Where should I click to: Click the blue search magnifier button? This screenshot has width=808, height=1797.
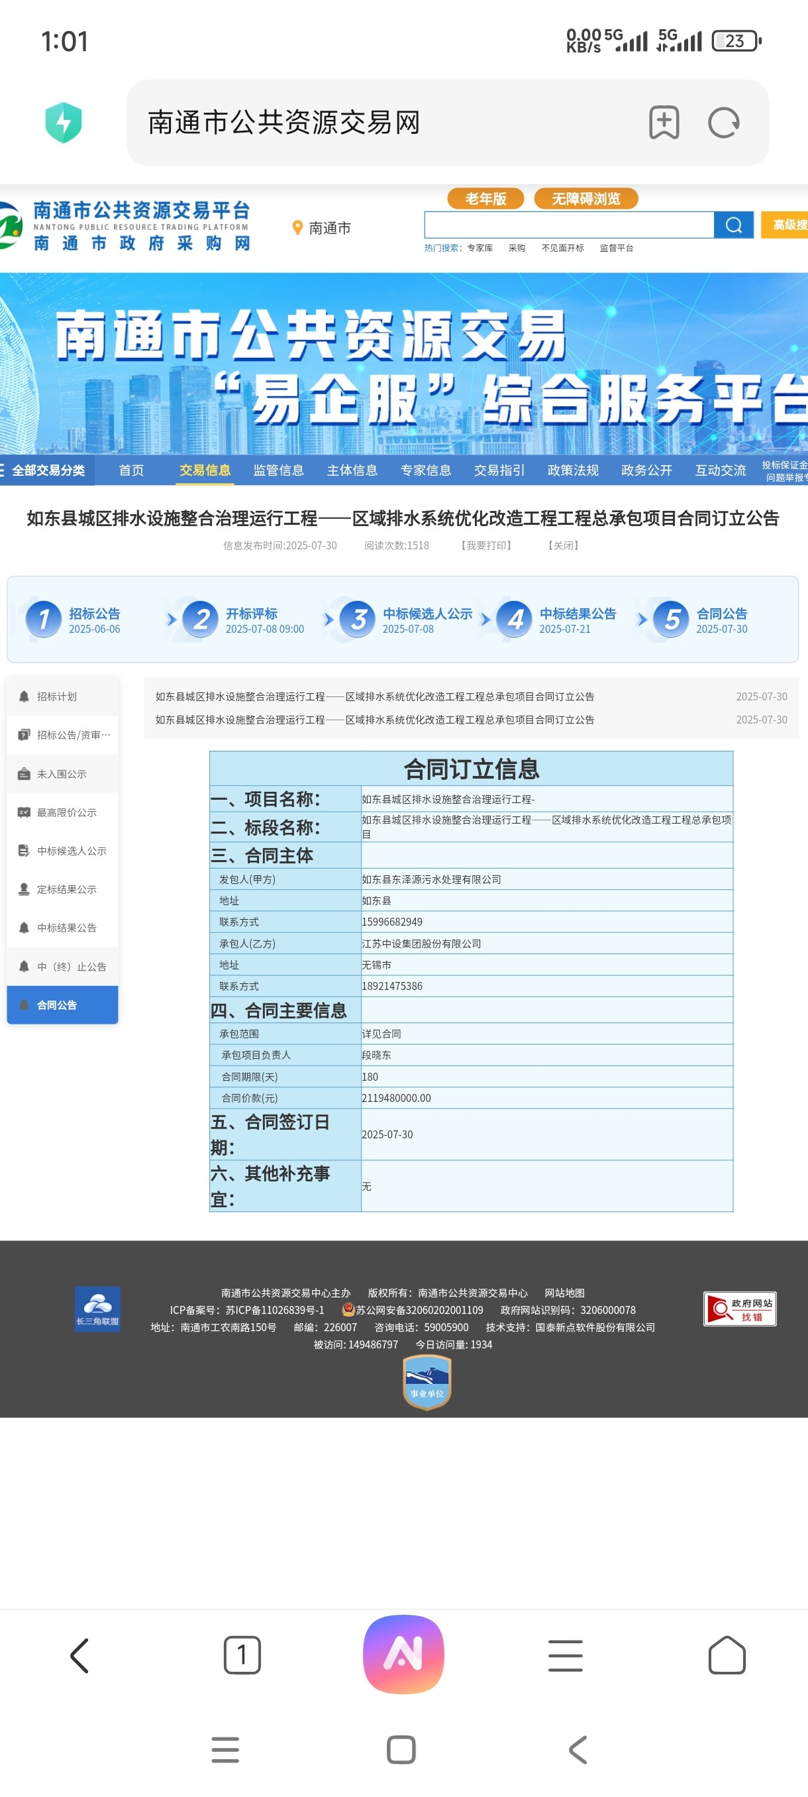pyautogui.click(x=733, y=225)
